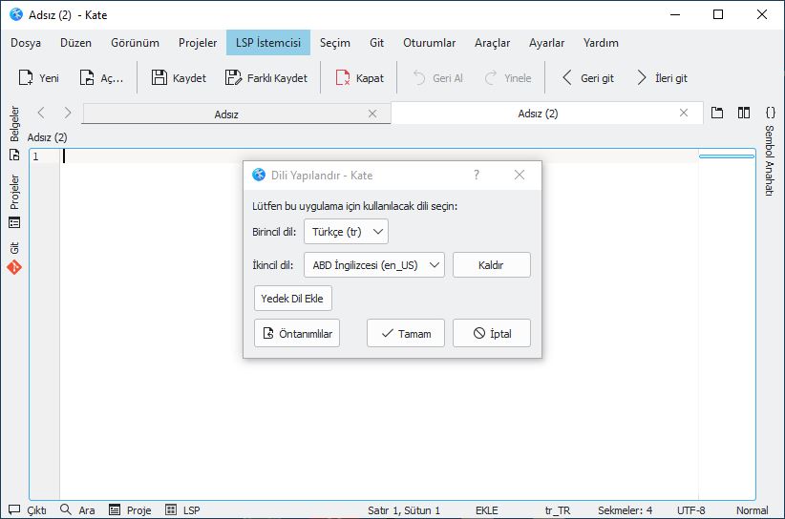Open the Görünüm menu

click(x=136, y=43)
